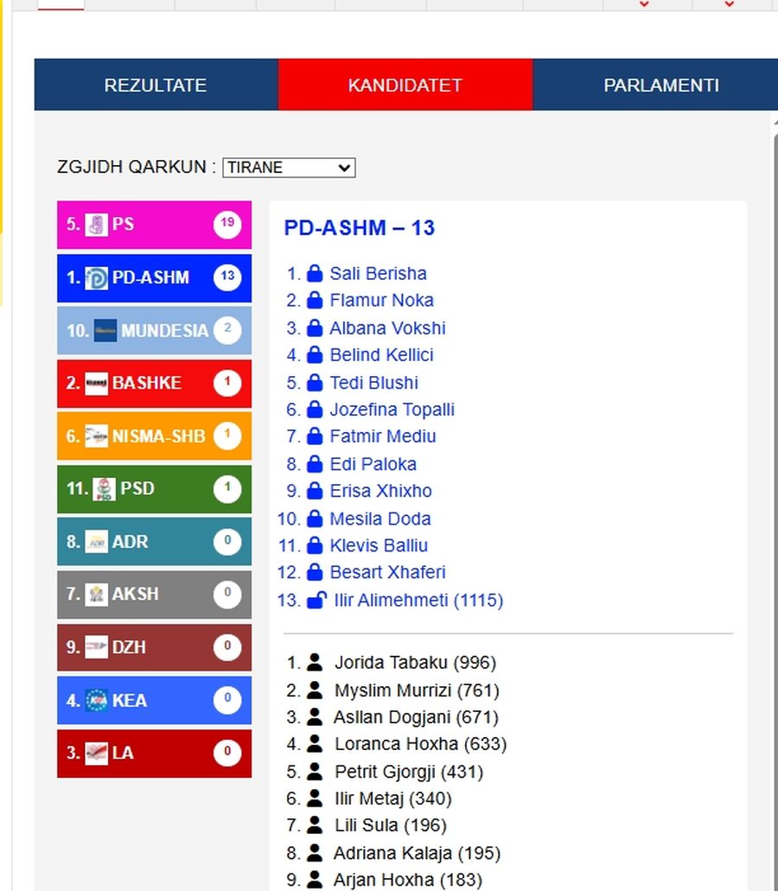Select the BASHKE party button
The height and width of the screenshot is (891, 778).
(154, 384)
